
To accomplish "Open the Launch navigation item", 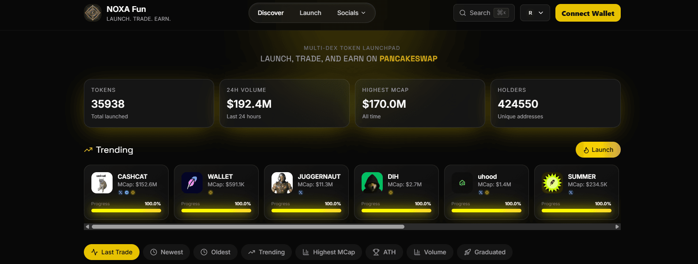I will click(x=310, y=13).
